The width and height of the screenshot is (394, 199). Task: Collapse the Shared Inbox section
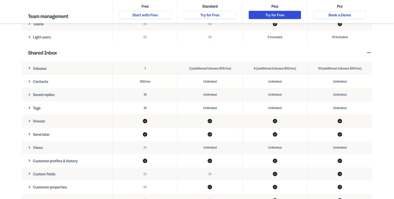click(x=369, y=53)
